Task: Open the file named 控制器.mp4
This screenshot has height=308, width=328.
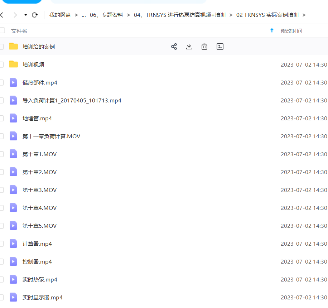Action: pyautogui.click(x=37, y=262)
